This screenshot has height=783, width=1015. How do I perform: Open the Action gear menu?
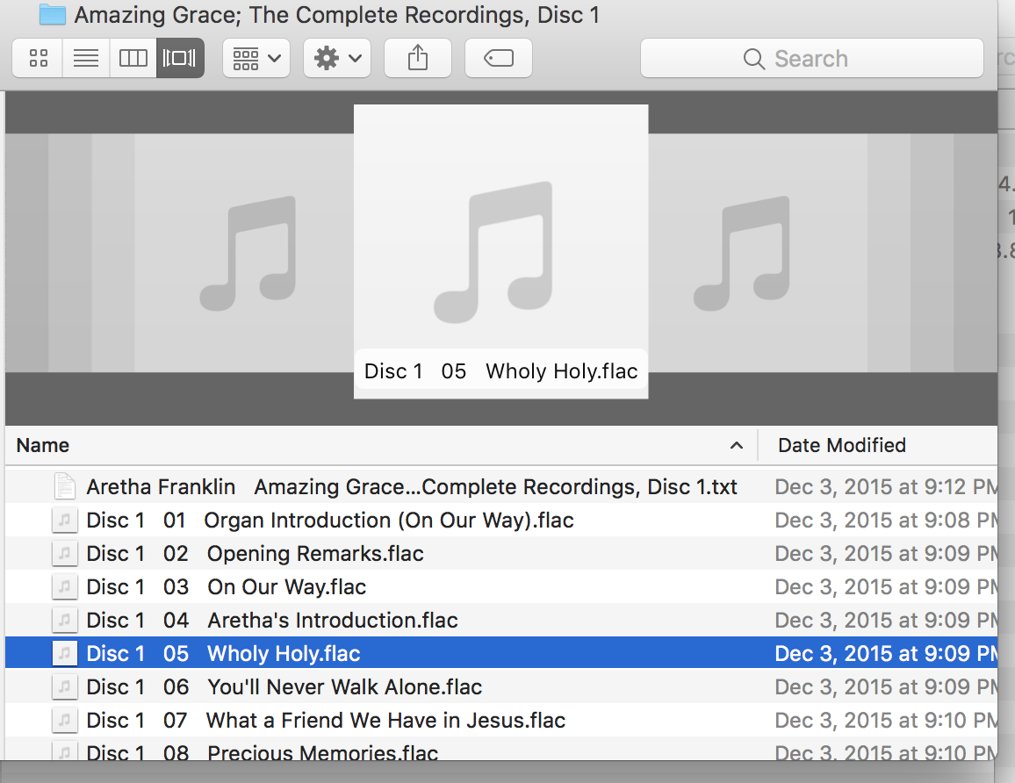click(337, 58)
